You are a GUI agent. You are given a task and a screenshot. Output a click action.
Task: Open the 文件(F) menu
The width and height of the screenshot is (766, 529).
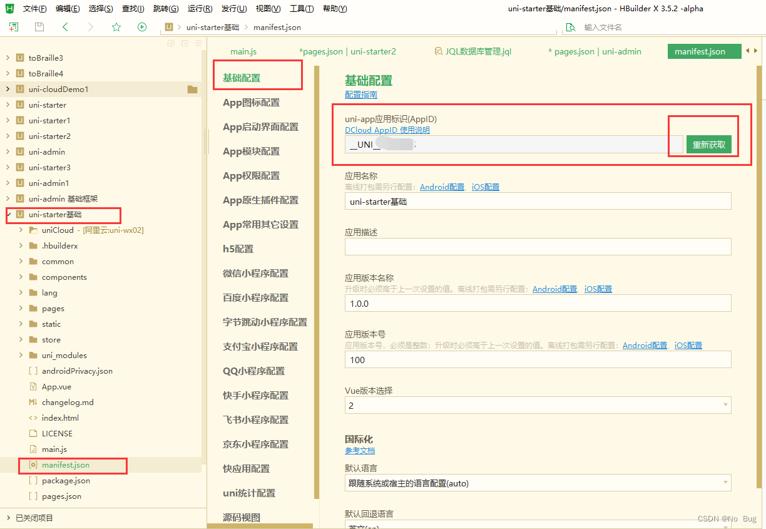point(34,9)
